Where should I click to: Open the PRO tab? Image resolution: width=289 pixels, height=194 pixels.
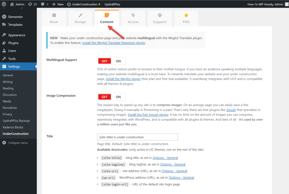pyautogui.click(x=186, y=19)
